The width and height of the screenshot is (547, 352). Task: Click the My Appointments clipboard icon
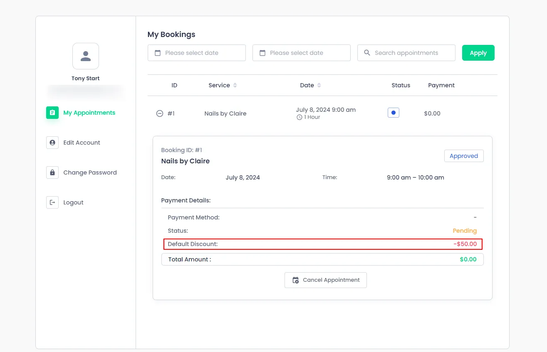click(52, 113)
